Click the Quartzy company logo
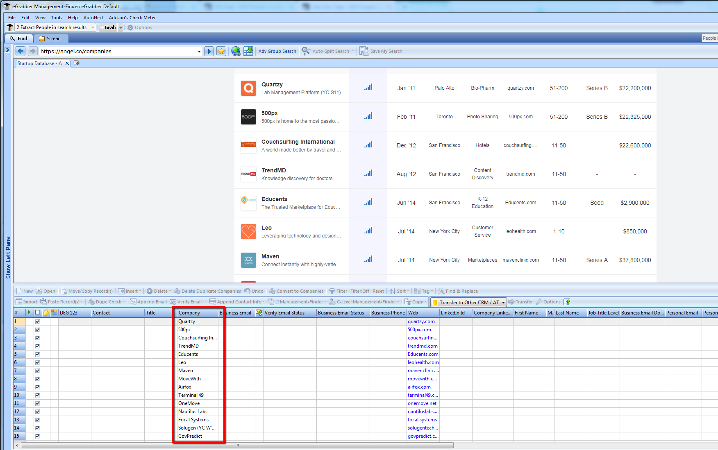The image size is (718, 450). pyautogui.click(x=248, y=88)
